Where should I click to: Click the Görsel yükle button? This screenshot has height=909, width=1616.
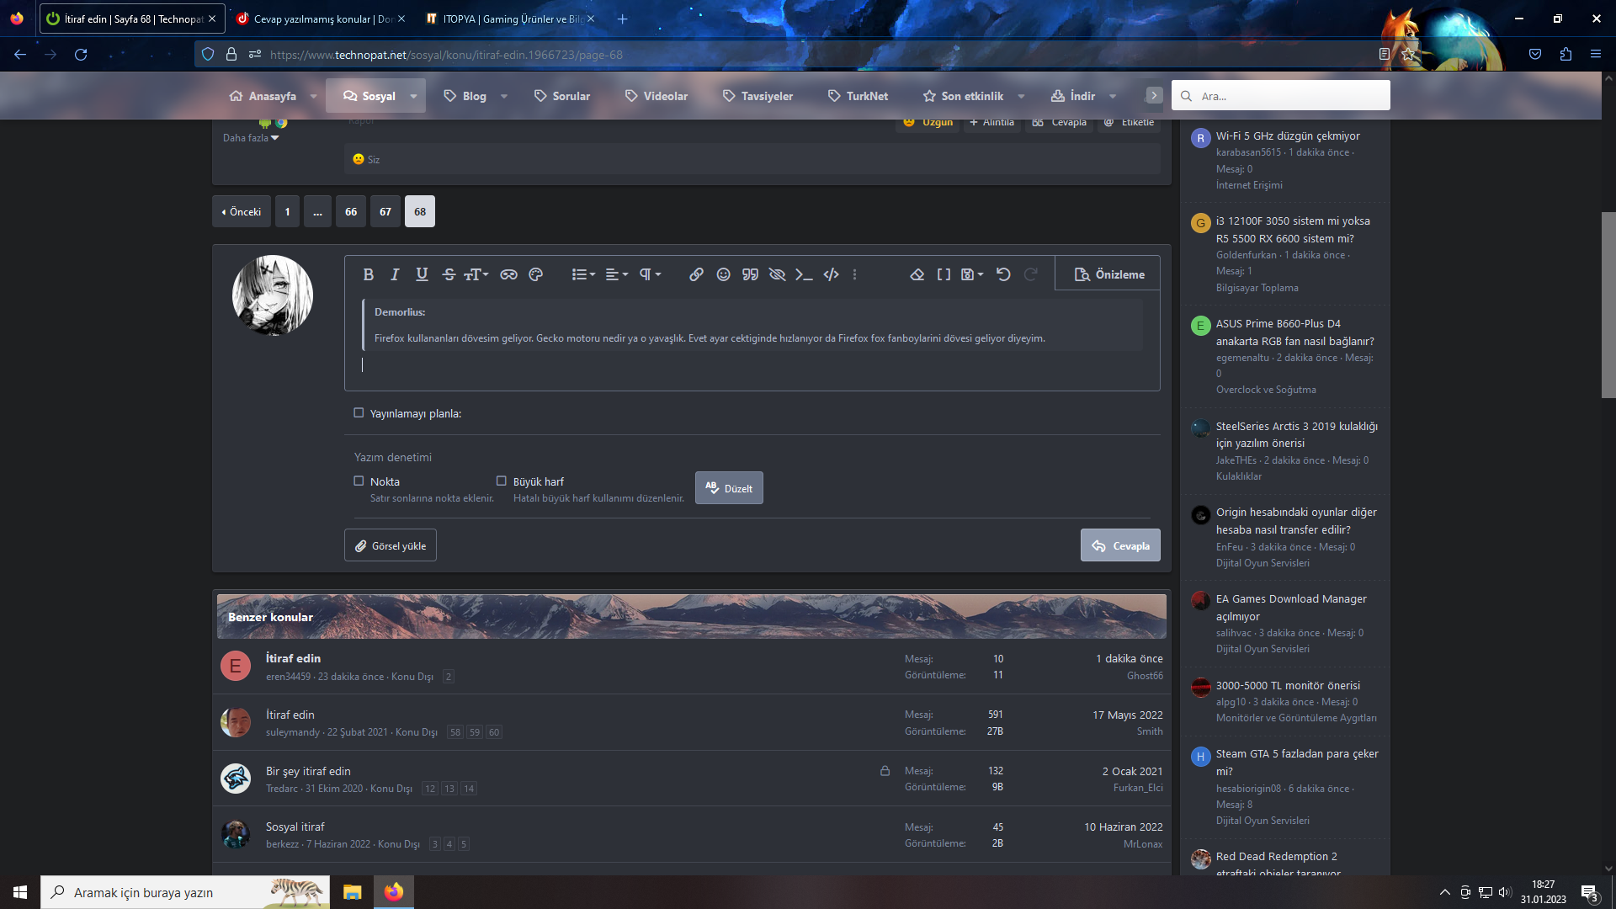[x=391, y=545]
